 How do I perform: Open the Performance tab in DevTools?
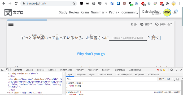tap(66, 70)
